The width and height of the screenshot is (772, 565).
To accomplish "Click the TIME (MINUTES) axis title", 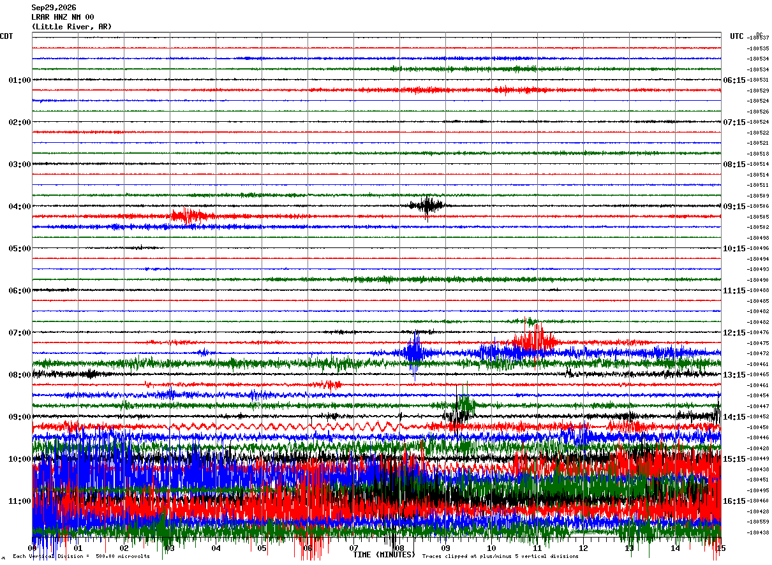I will [384, 555].
